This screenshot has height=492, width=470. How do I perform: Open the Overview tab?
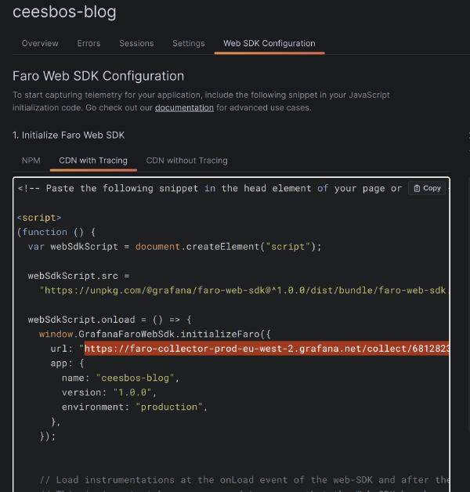[40, 43]
